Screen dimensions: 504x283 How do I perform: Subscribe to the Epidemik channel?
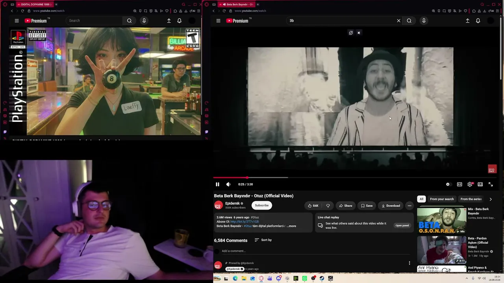click(x=261, y=205)
